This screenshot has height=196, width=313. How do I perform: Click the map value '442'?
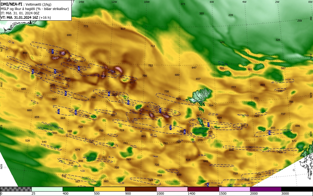click(222, 42)
